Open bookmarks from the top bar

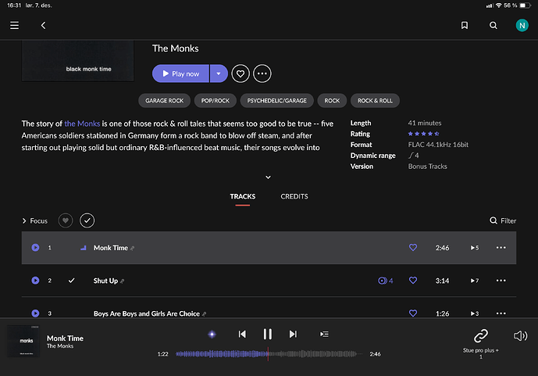pos(465,26)
